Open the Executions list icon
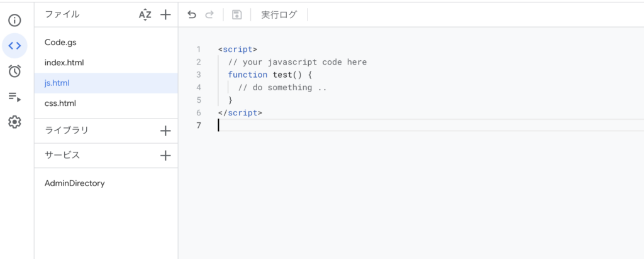The image size is (644, 259). point(15,97)
